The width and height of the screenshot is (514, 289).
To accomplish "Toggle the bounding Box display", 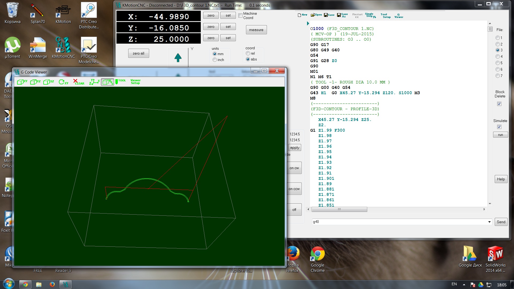I will pos(107,82).
